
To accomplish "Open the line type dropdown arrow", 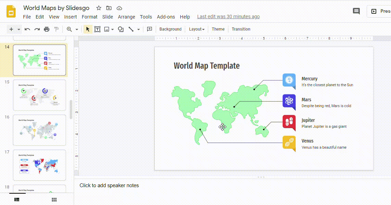I will pos(139,30).
